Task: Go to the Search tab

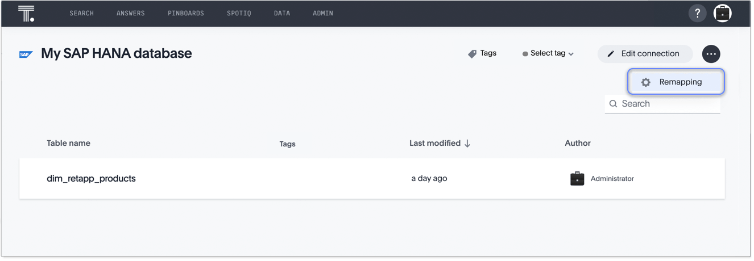Action: (x=81, y=13)
